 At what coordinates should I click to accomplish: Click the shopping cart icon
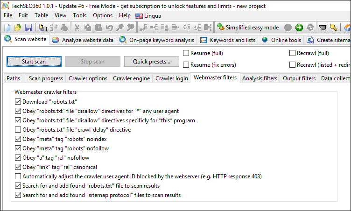pos(323,28)
